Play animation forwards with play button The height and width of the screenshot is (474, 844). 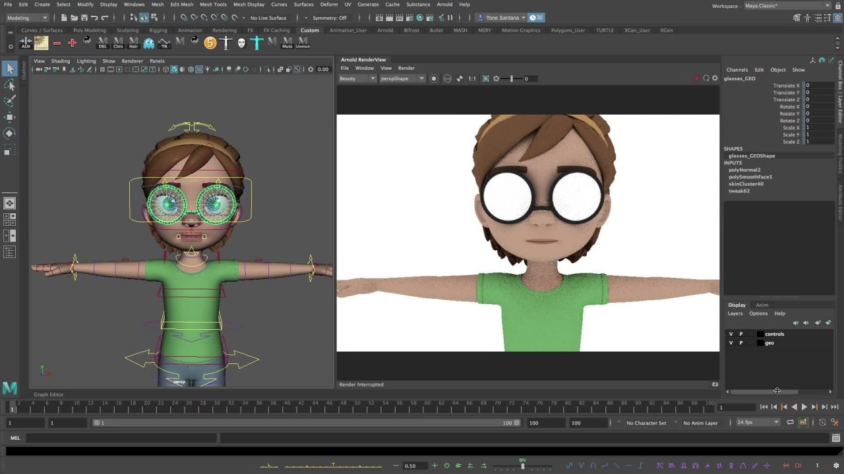pos(804,408)
